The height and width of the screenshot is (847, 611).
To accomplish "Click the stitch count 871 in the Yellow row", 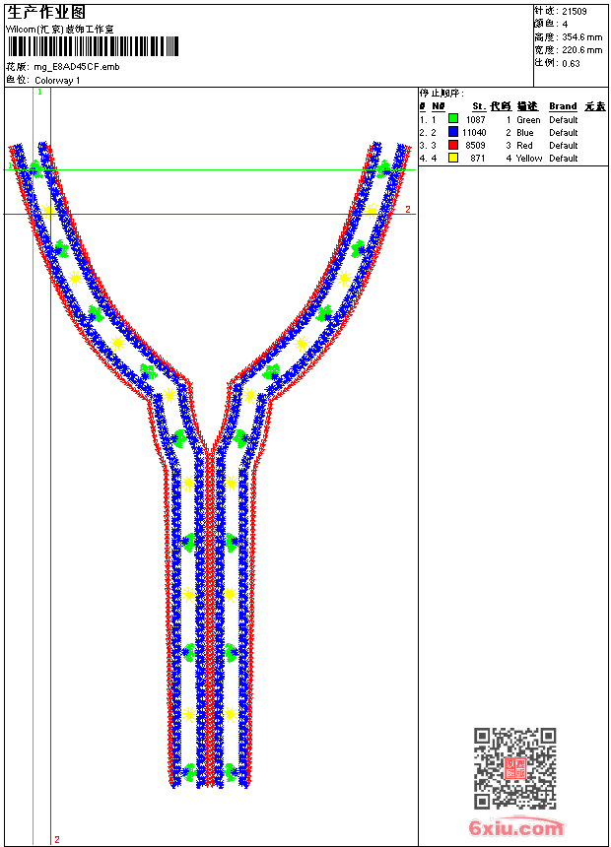I will click(x=478, y=159).
